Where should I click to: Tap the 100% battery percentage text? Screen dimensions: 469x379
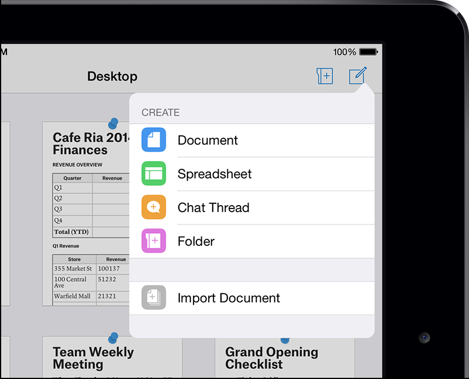[x=345, y=52]
